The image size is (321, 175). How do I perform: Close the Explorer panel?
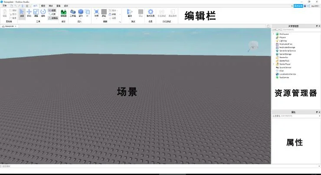point(319,26)
